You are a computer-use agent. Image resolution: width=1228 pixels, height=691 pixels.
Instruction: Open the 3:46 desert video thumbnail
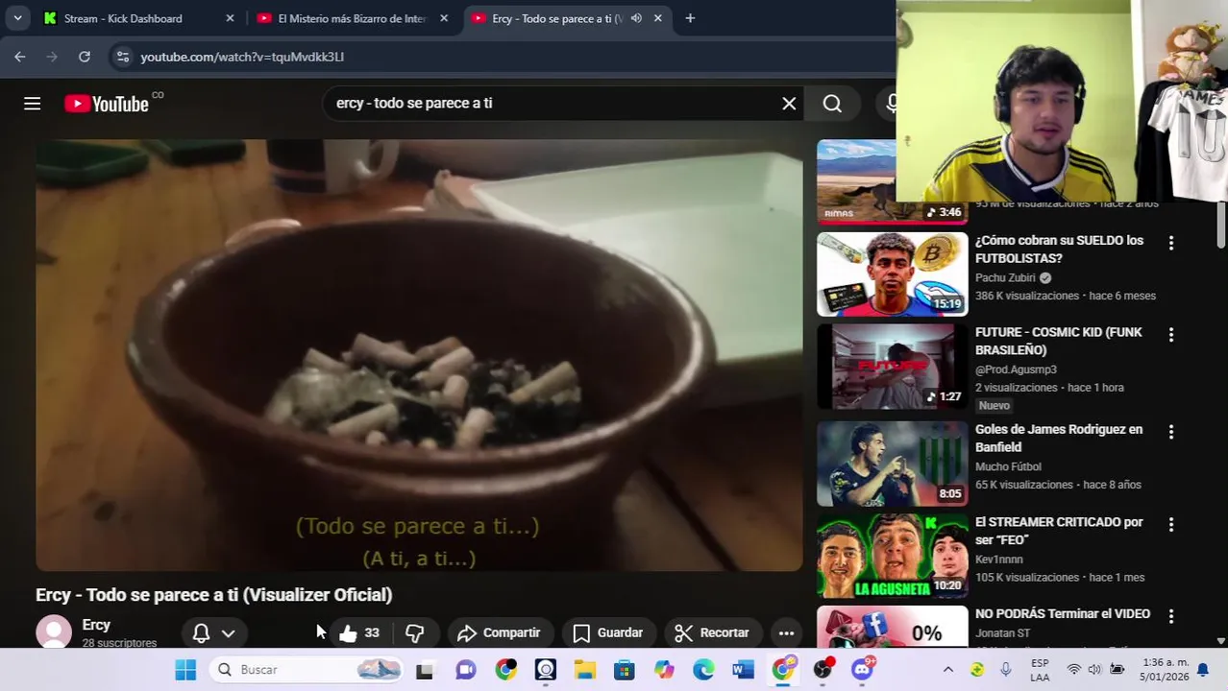(x=856, y=182)
